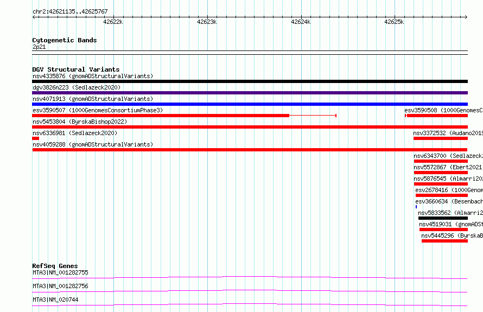Click the right arrow of the ruler

pos(466,17)
